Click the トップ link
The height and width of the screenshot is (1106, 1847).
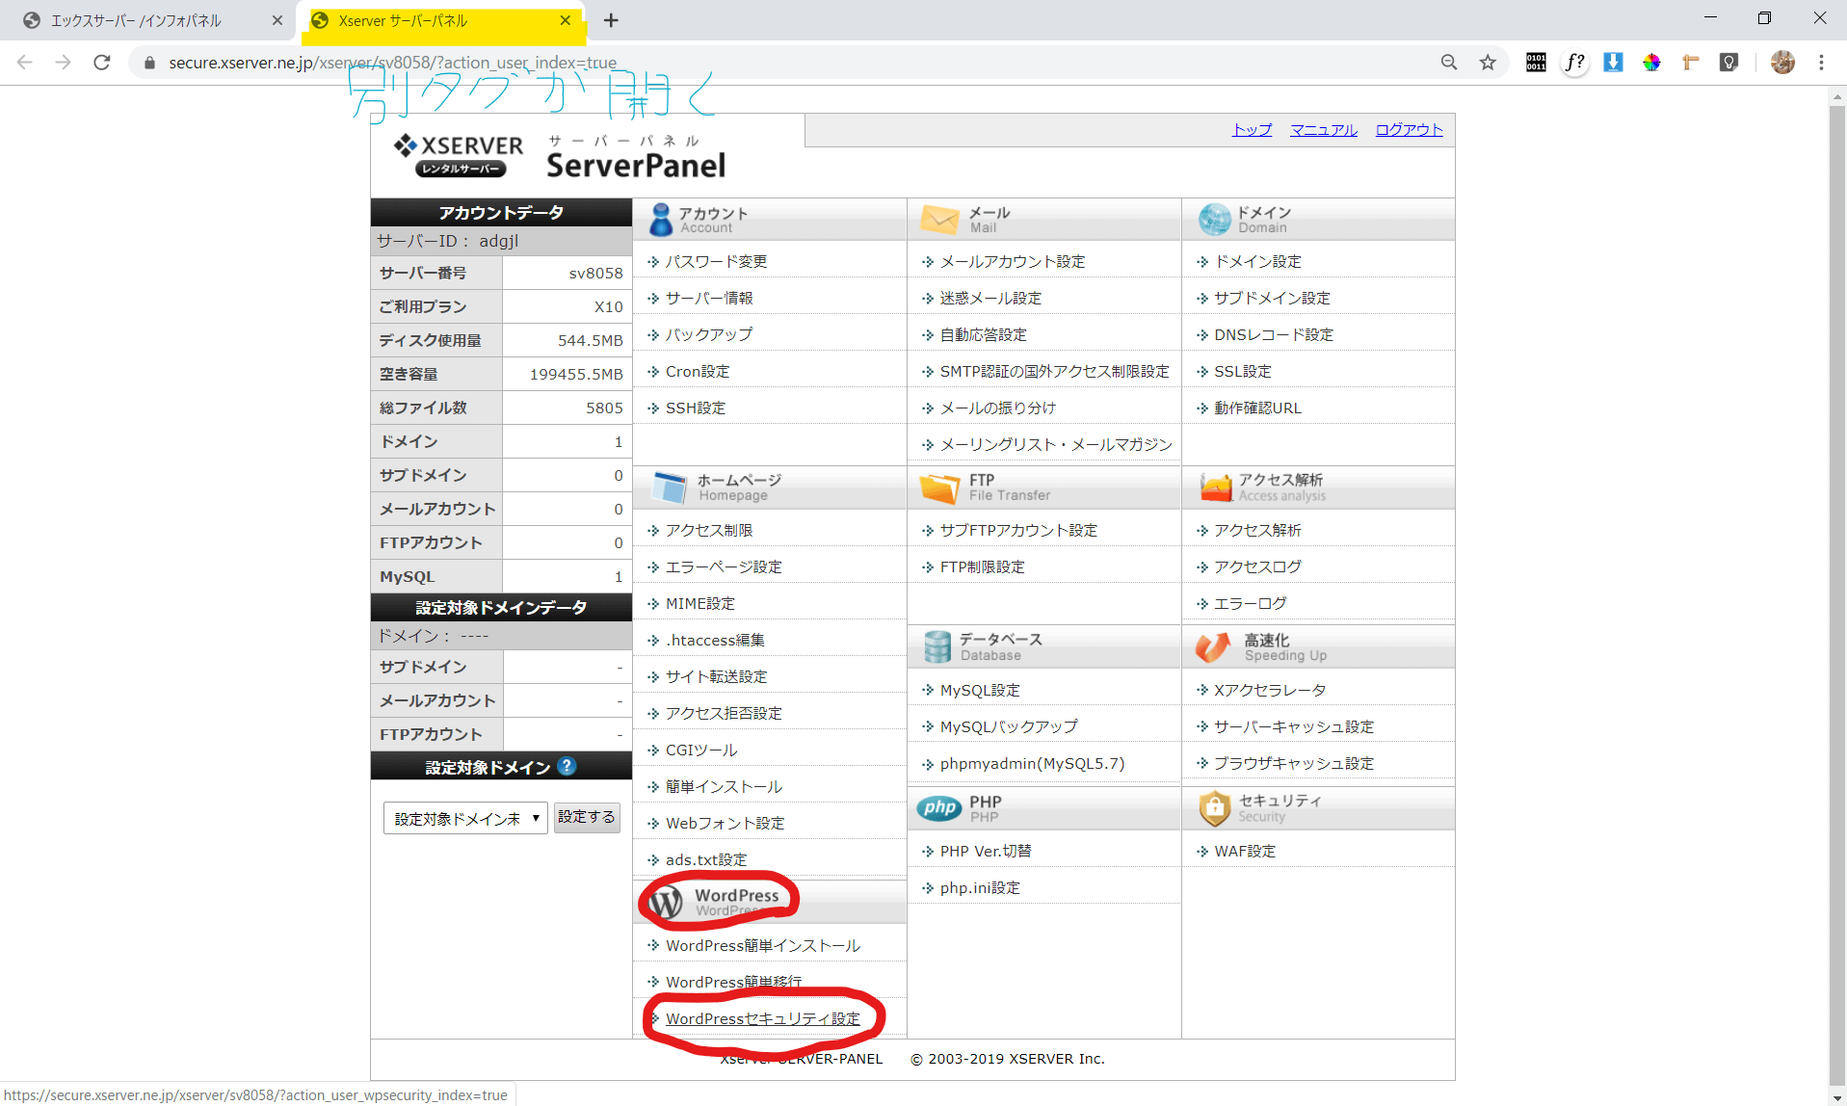click(x=1252, y=129)
